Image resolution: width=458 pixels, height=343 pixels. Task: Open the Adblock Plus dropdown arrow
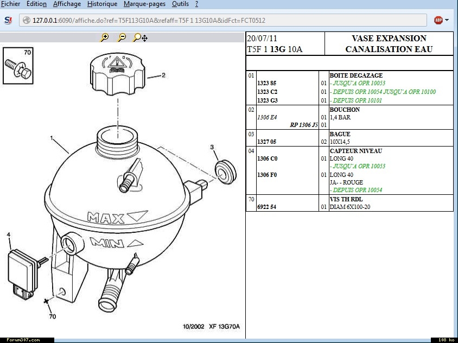point(447,21)
